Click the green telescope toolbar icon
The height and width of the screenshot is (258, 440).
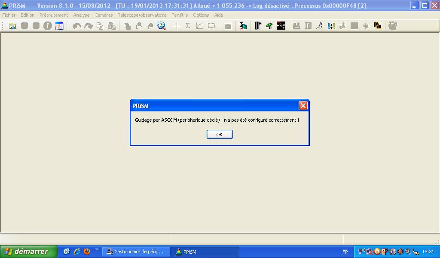coord(269,26)
